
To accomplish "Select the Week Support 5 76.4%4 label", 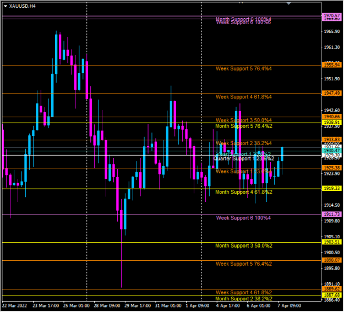I will (x=244, y=69).
